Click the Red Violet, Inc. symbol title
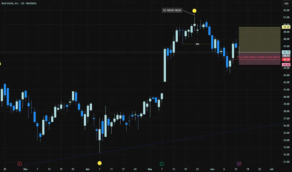 tap(19, 3)
